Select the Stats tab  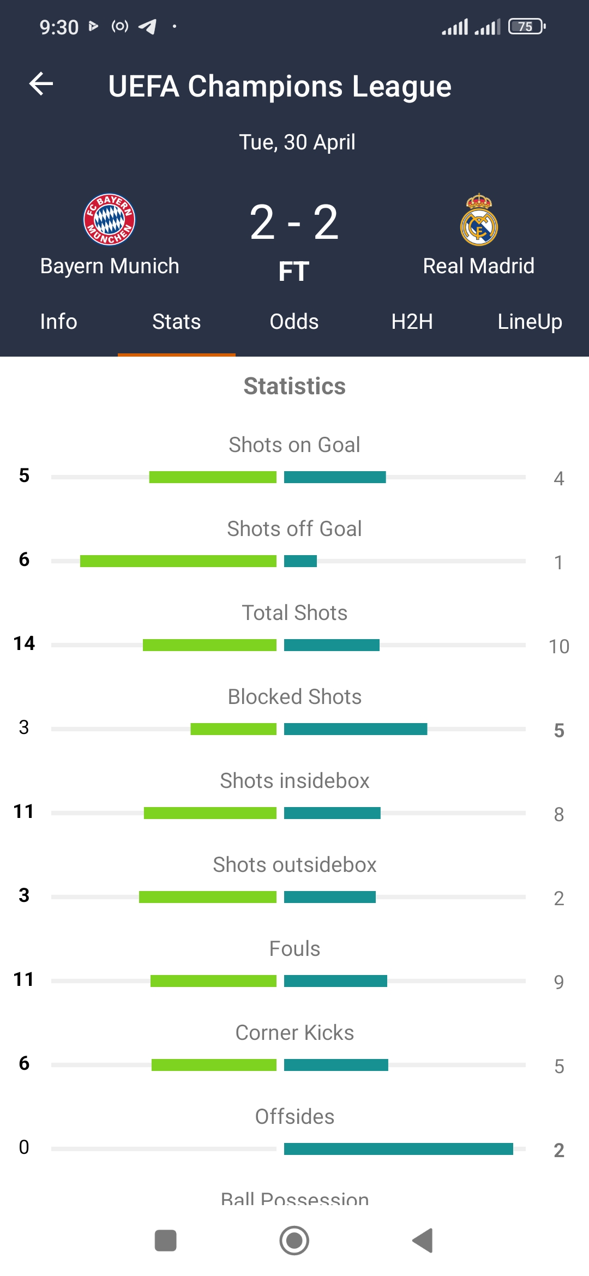(176, 322)
